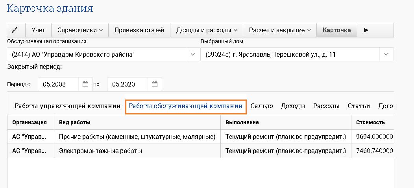
Task: Switch to Работы управляющей компании tab
Action: coord(67,106)
